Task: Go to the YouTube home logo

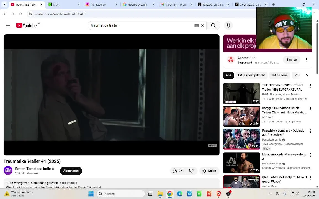Action: coord(27,25)
